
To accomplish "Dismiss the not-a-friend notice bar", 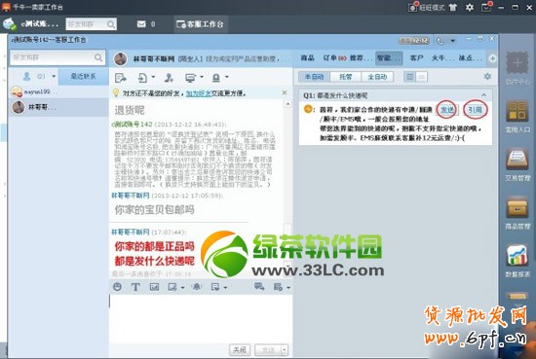I will (x=285, y=92).
